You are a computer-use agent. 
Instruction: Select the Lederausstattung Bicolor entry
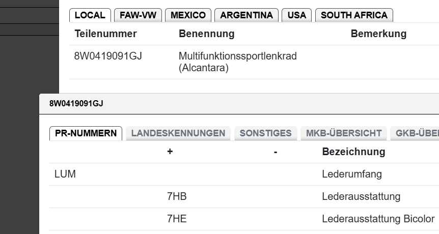[x=378, y=219]
